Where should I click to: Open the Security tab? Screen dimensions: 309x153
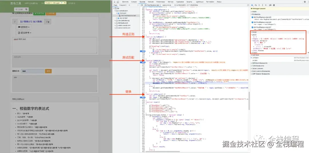pos(189,2)
